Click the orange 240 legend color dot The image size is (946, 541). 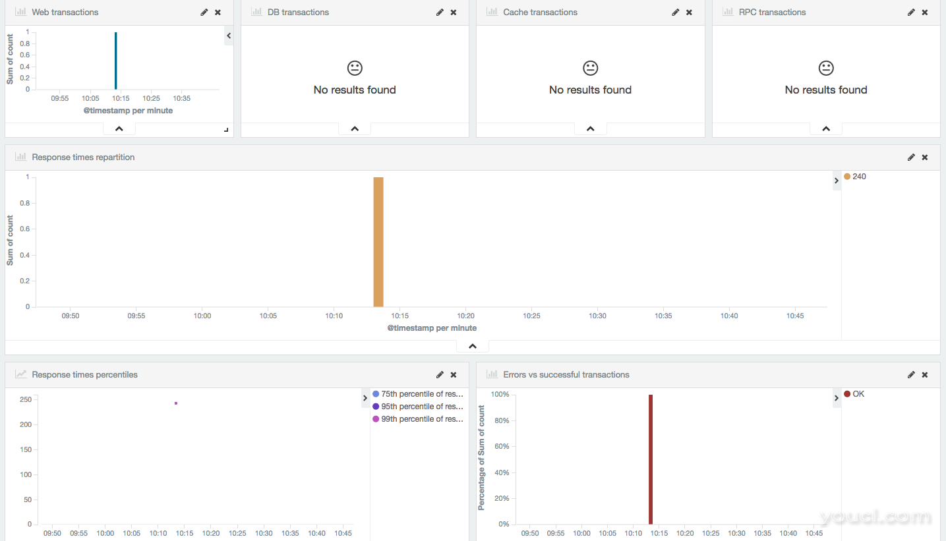click(x=847, y=177)
